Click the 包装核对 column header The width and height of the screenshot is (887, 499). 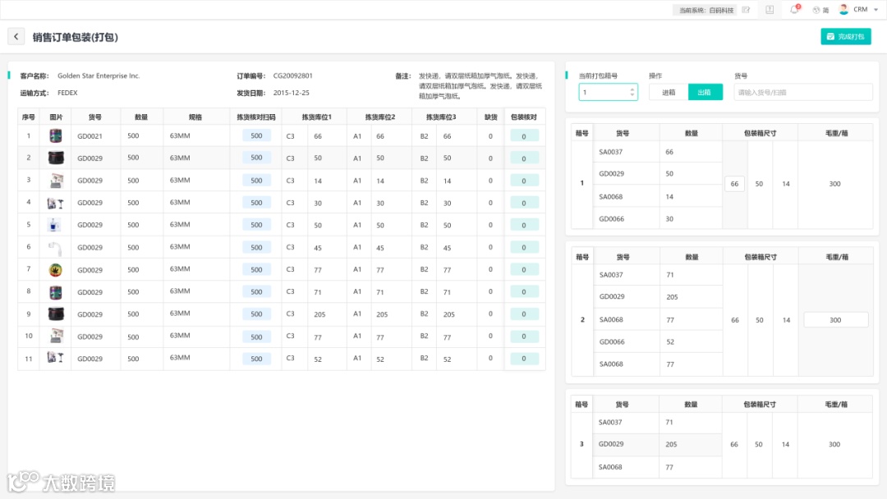(x=524, y=117)
